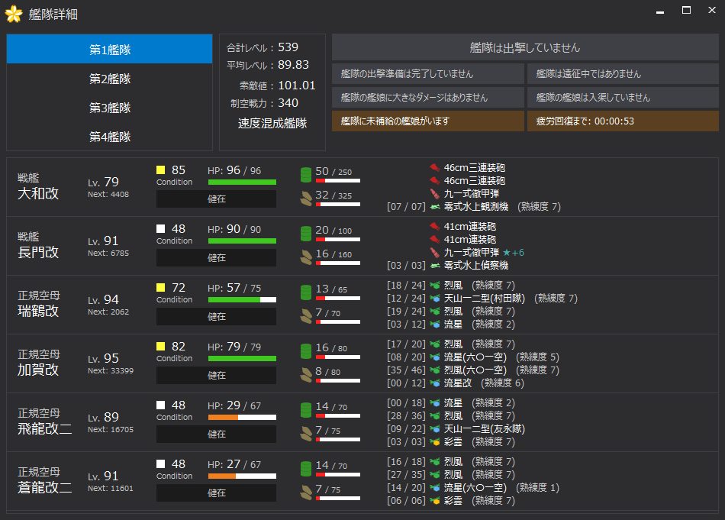Click 蒼龍改二's 流星(六〇一空) aircraft icon
Viewport: 725px width, 520px height.
(435, 488)
